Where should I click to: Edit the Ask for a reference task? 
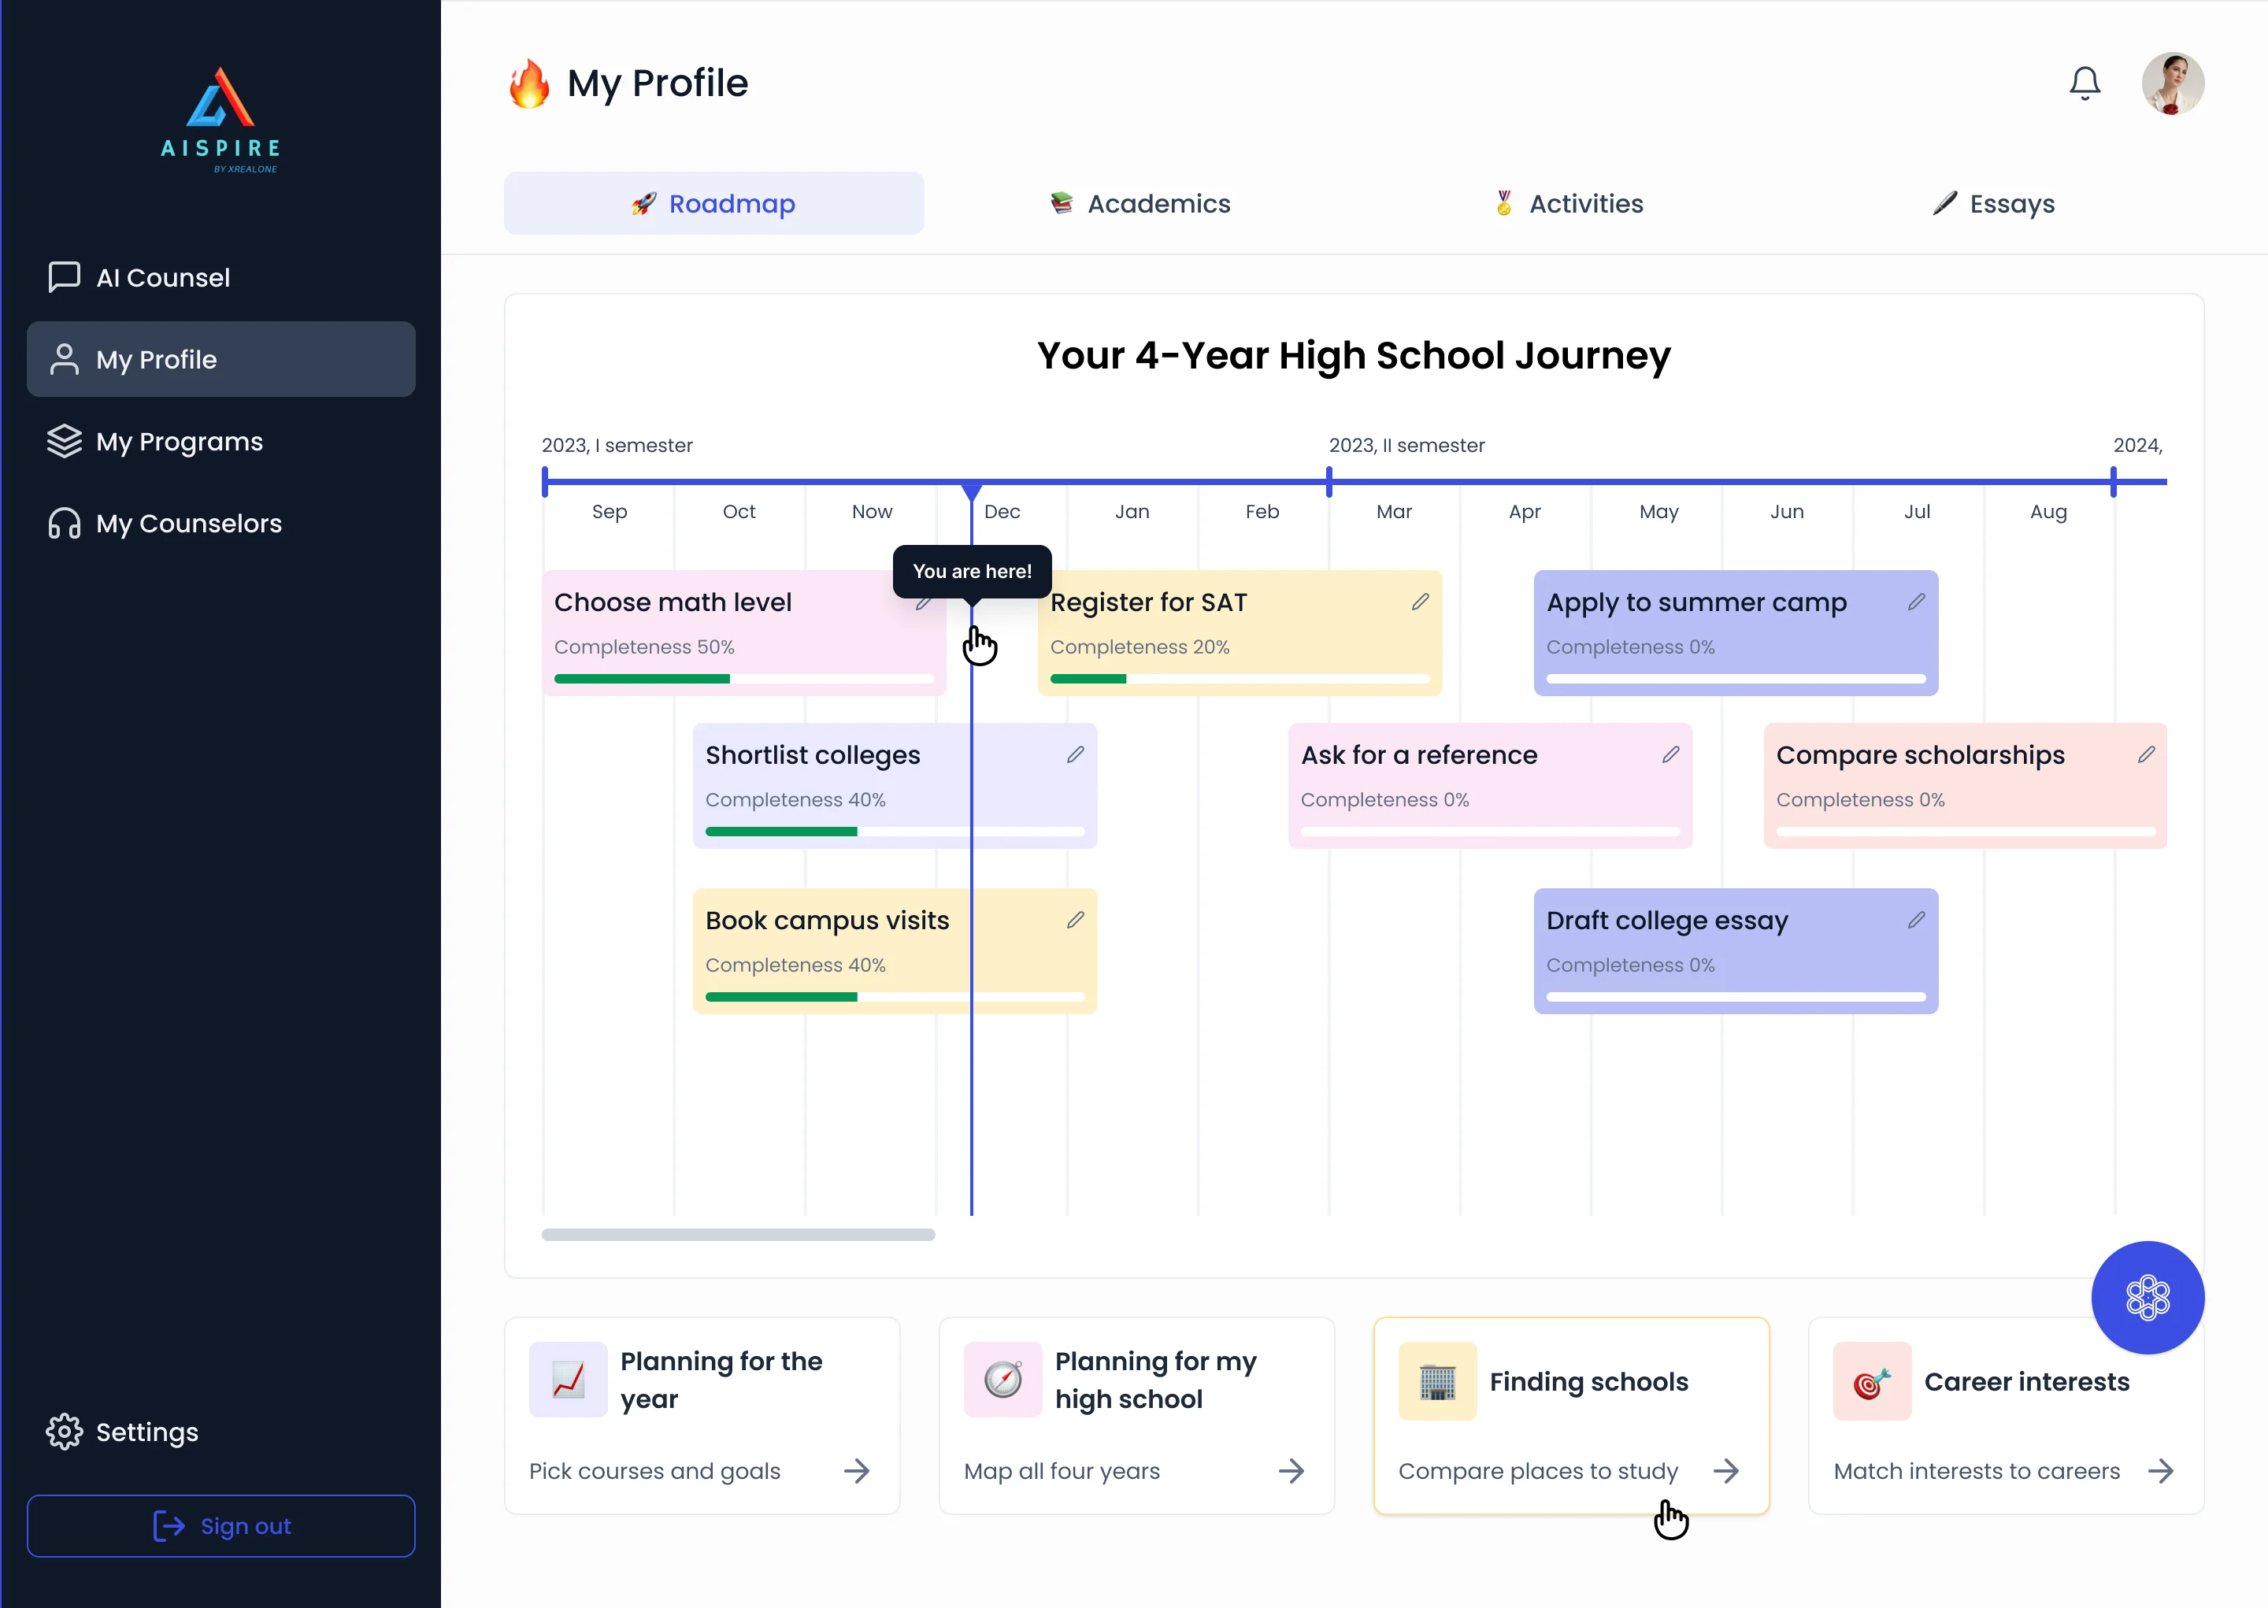pyautogui.click(x=1671, y=754)
